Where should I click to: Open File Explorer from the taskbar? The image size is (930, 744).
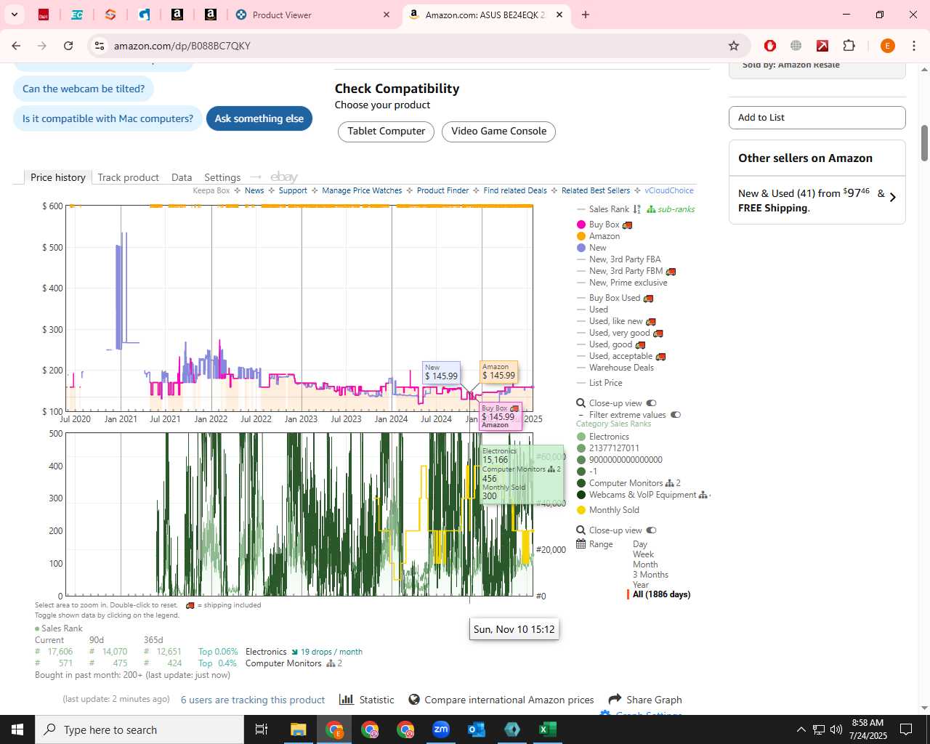299,729
